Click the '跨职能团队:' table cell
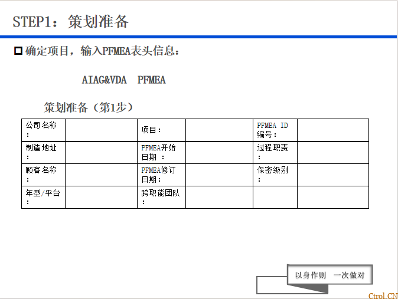 (x=161, y=198)
